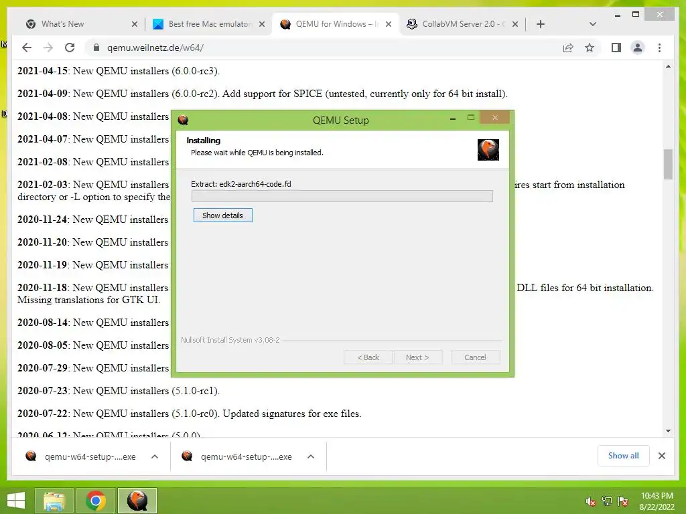The image size is (686, 514).
Task: Click the Extract: edk2-aarch64-code.fd text
Action: (241, 184)
